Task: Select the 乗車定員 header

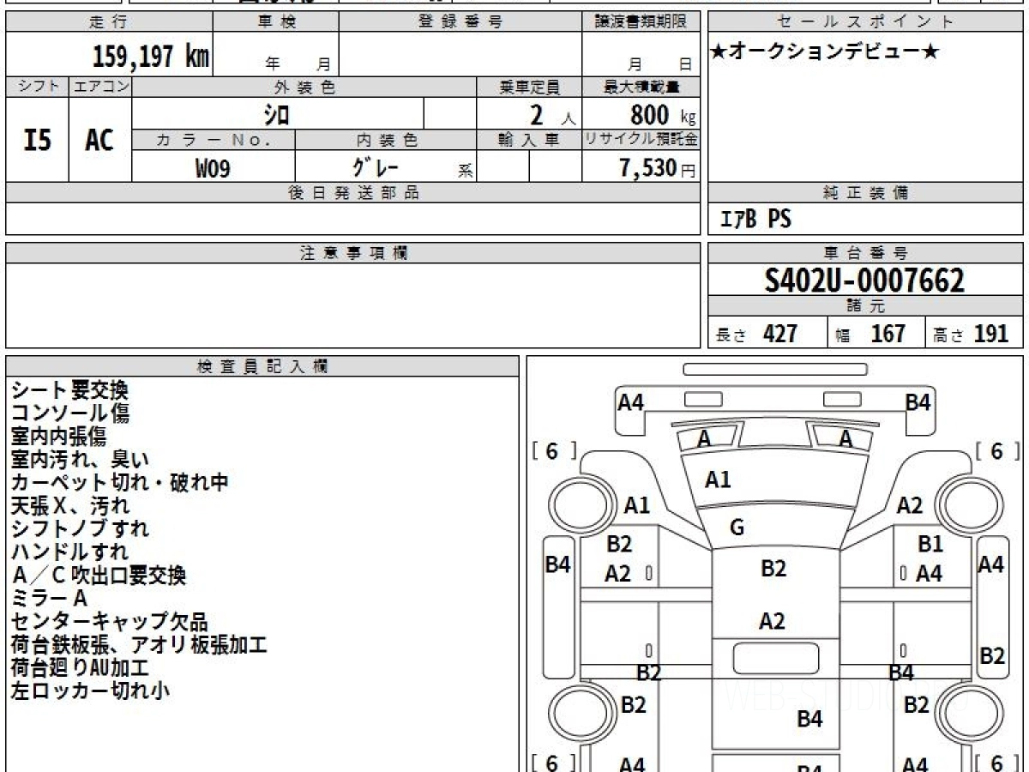Action: (529, 87)
